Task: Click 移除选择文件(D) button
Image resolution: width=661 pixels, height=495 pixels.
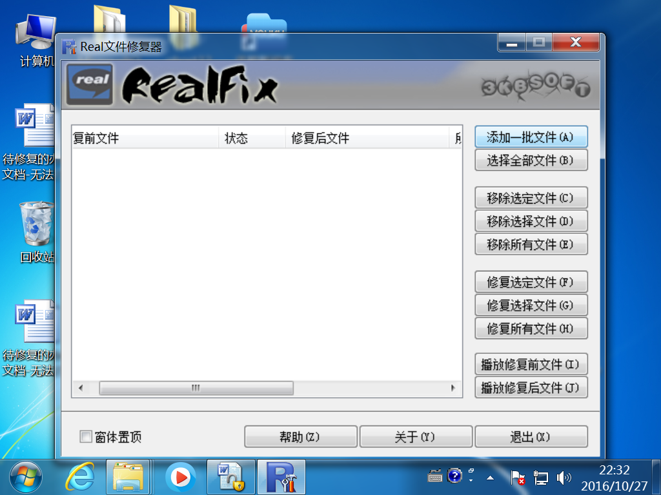Action: pyautogui.click(x=531, y=221)
